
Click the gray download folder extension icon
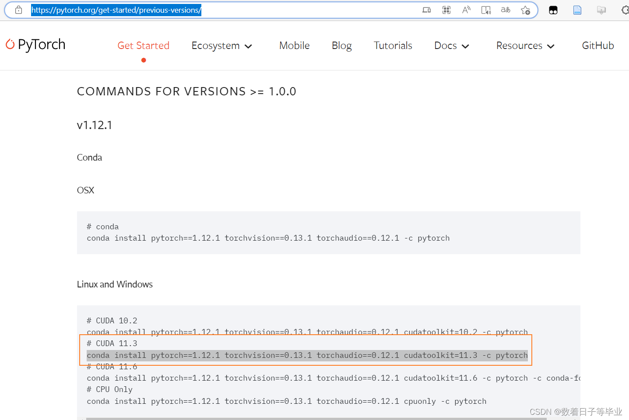[x=601, y=10]
